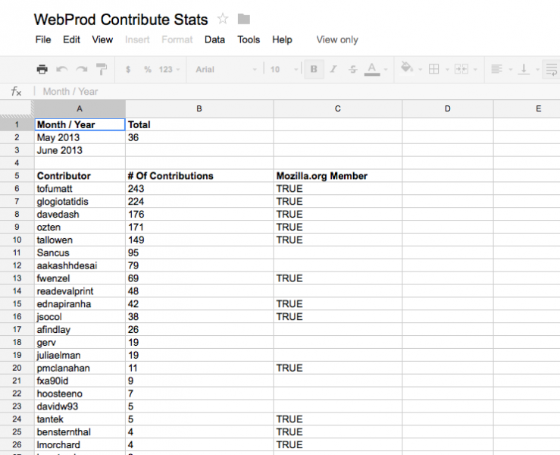
Task: Click the Print icon
Action: tap(42, 69)
